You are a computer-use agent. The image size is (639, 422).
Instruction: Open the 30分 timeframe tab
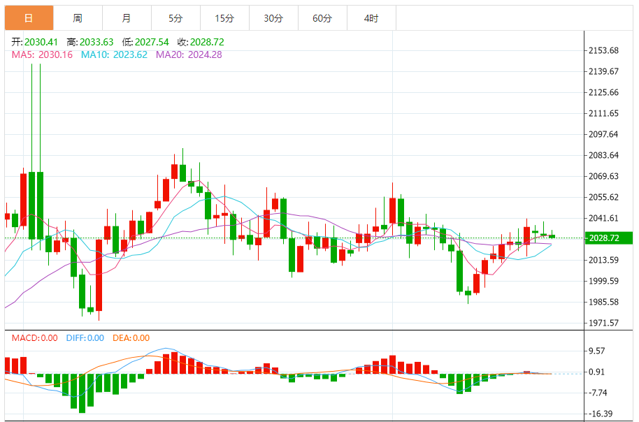coord(273,18)
